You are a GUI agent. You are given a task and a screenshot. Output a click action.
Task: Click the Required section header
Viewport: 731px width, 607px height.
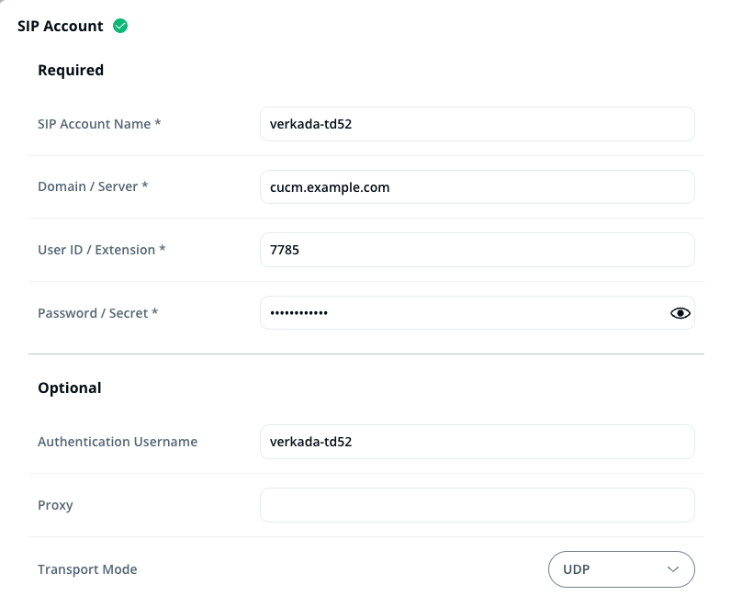71,70
